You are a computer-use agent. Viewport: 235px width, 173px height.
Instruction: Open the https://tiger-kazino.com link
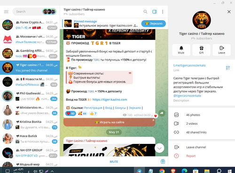tap(110, 99)
